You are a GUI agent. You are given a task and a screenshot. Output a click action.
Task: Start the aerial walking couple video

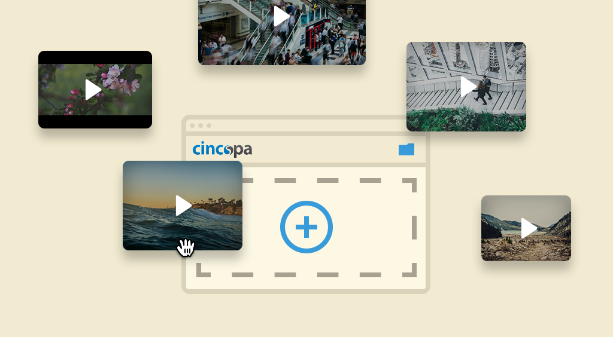(x=468, y=87)
